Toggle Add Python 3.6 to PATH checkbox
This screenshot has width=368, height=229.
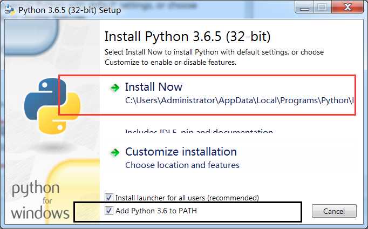click(109, 211)
